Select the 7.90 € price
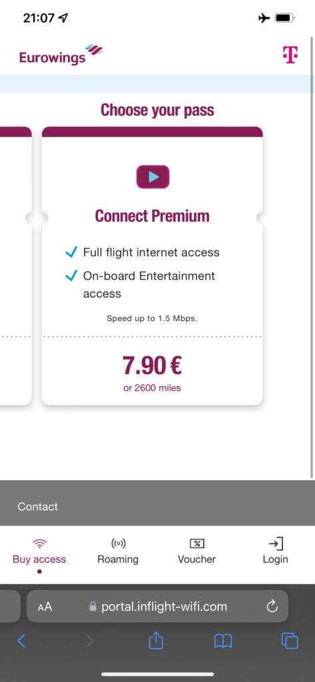Screen dimensions: 315x682 tap(152, 366)
